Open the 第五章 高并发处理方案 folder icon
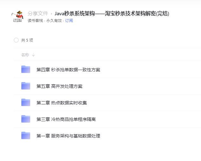201x161 pixels. [x=26, y=86]
